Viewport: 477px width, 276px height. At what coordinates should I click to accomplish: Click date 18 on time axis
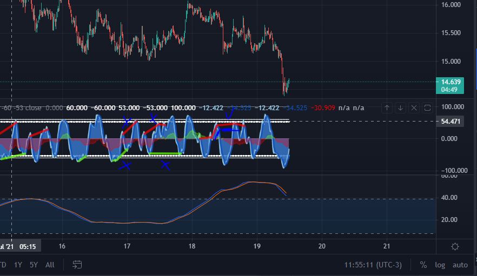[x=191, y=246]
